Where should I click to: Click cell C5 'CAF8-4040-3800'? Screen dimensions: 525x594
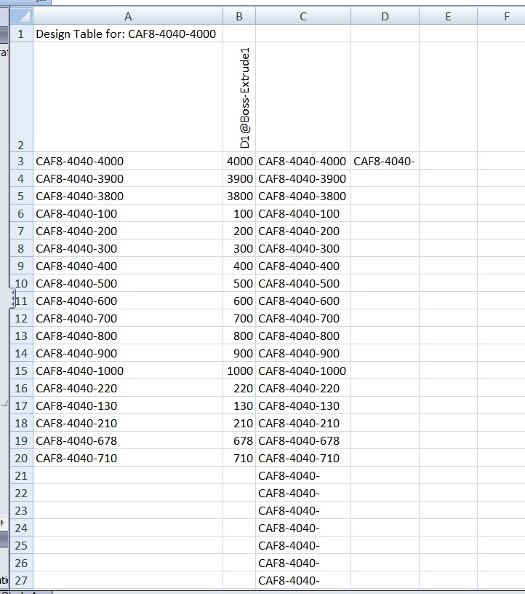(303, 196)
